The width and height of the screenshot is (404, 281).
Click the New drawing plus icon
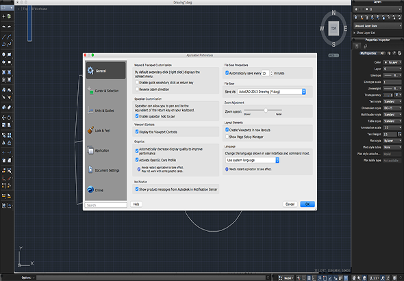tap(3, 16)
